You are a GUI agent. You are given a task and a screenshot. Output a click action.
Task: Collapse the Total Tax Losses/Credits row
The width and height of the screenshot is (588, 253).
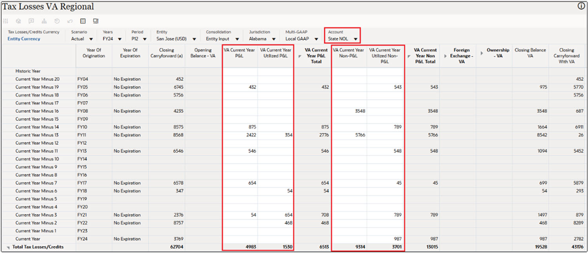[8, 248]
